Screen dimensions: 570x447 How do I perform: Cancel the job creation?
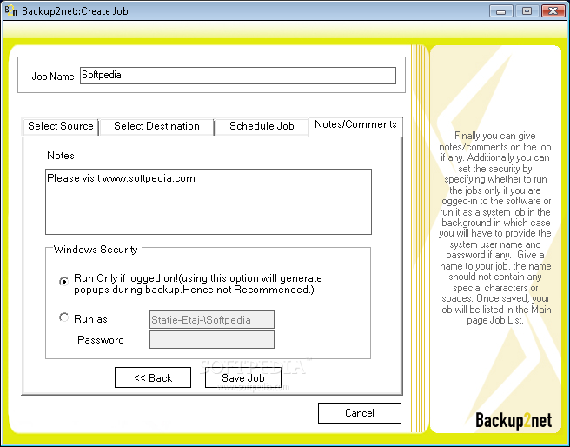(x=360, y=413)
